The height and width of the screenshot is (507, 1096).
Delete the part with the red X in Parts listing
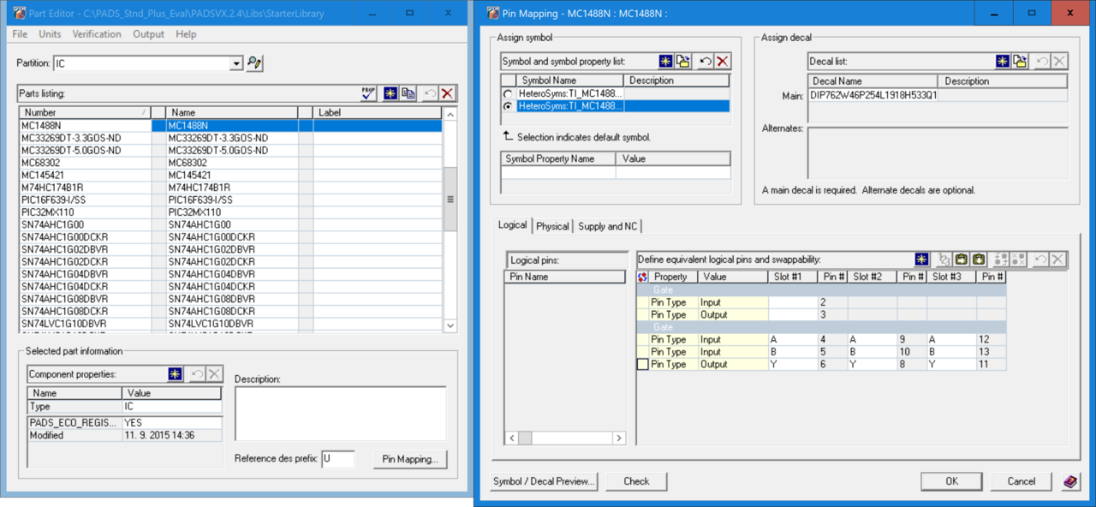pyautogui.click(x=447, y=93)
